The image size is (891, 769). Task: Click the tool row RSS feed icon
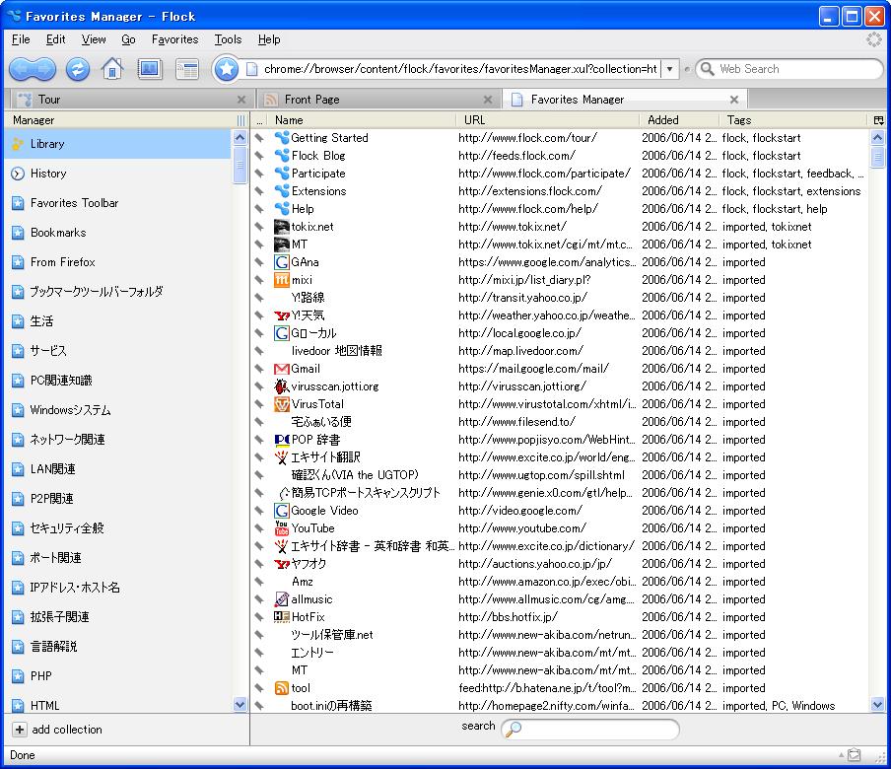pyautogui.click(x=282, y=688)
